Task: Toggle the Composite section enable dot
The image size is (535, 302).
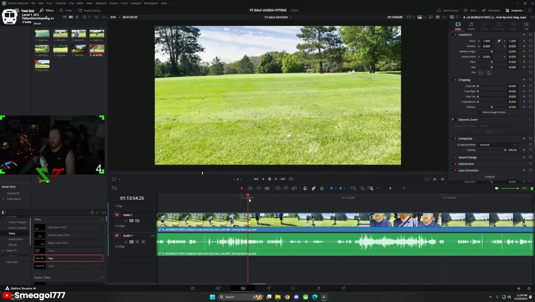Action: [455, 138]
